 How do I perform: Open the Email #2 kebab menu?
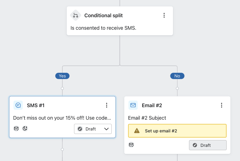click(x=222, y=105)
